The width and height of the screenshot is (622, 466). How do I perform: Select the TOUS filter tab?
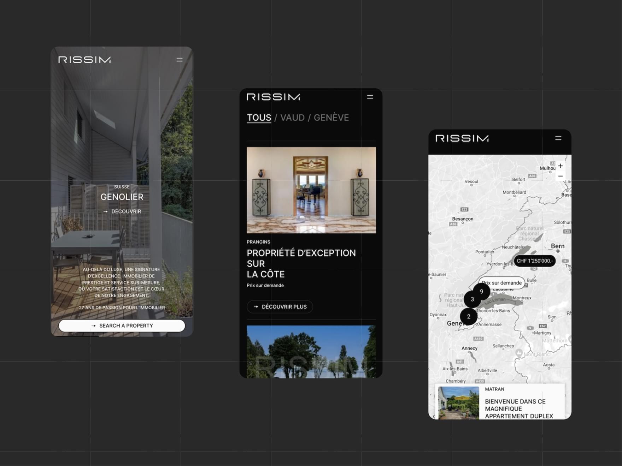tap(259, 118)
